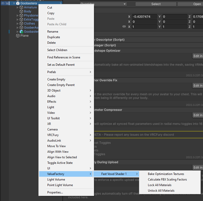Choose Bake Optimization Textures

[166, 174]
